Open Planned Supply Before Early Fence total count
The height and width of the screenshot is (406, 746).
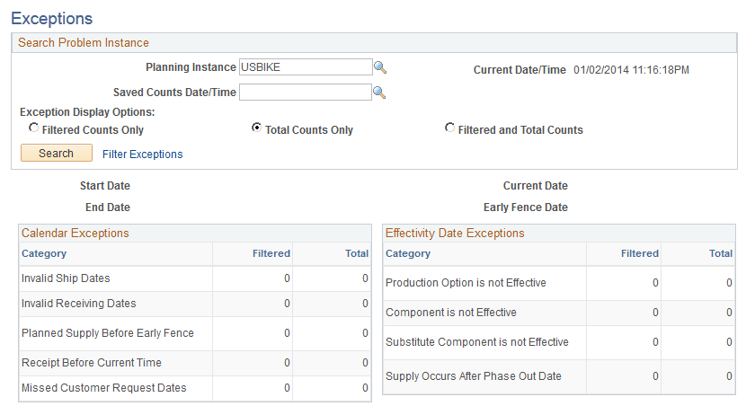[366, 333]
